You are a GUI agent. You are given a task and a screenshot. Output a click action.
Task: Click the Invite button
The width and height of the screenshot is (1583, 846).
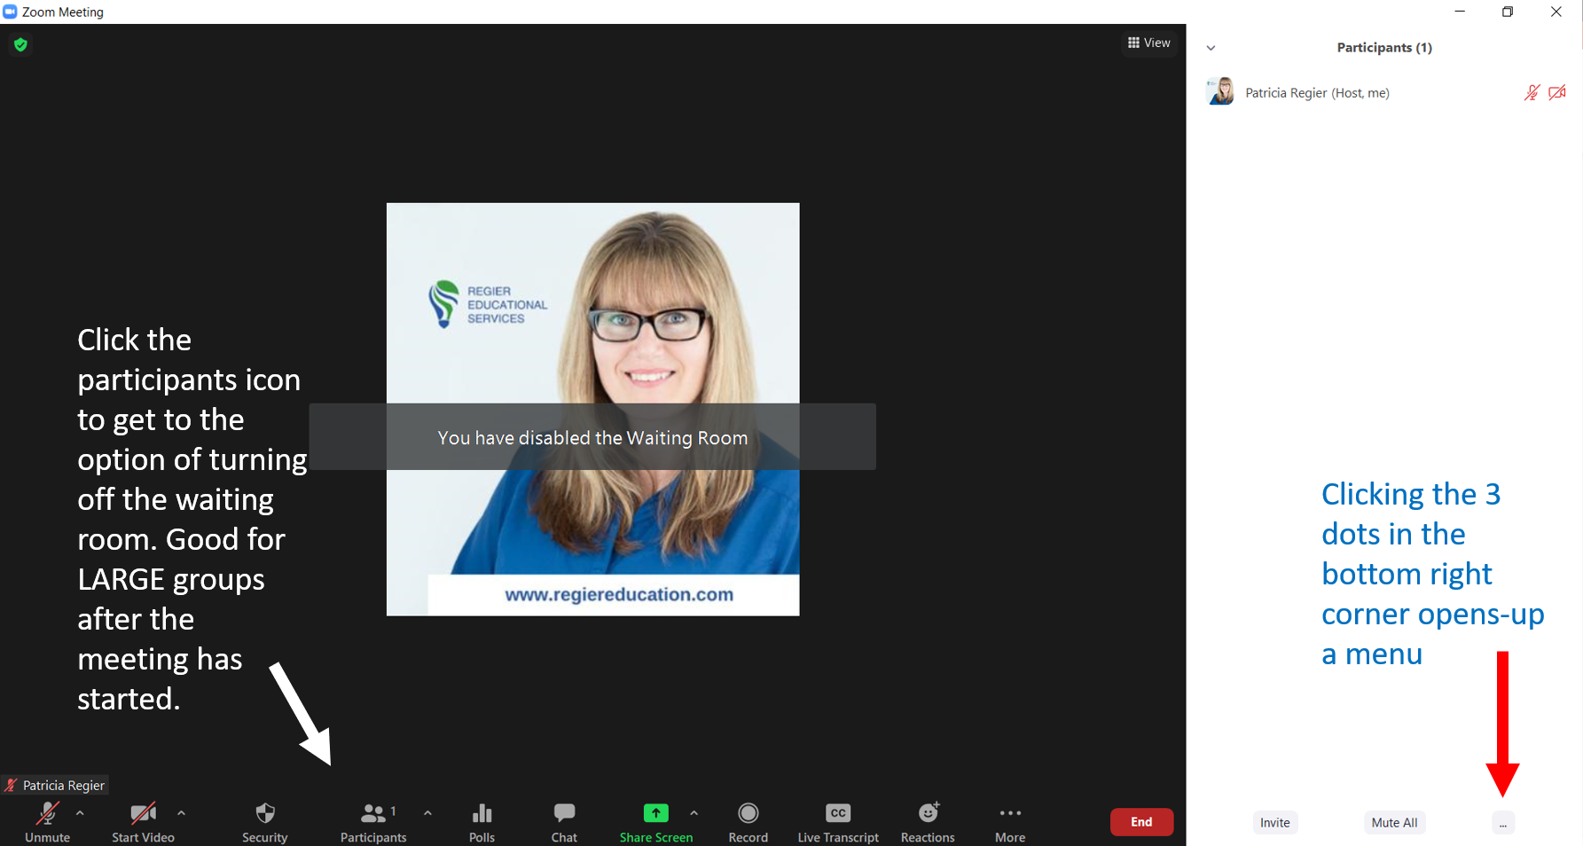(x=1275, y=823)
